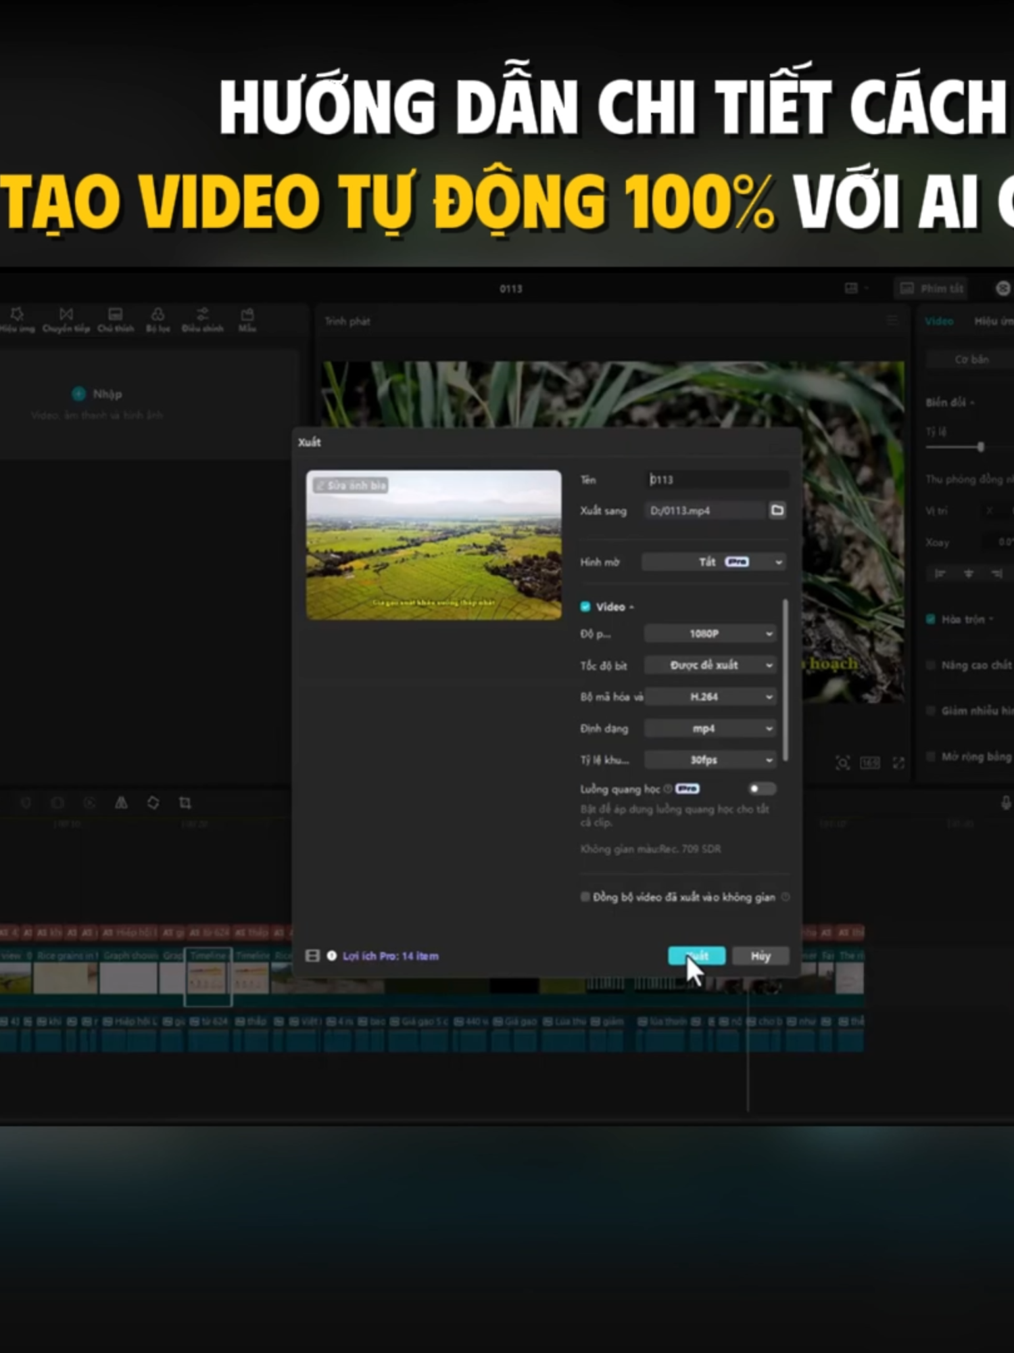Open the mp4 format dropdown
The image size is (1014, 1353).
pyautogui.click(x=710, y=729)
